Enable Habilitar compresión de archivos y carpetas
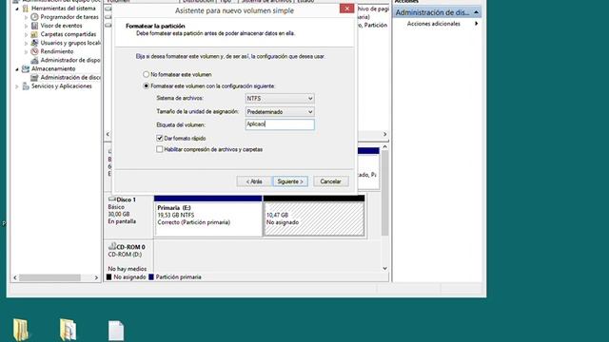 160,149
